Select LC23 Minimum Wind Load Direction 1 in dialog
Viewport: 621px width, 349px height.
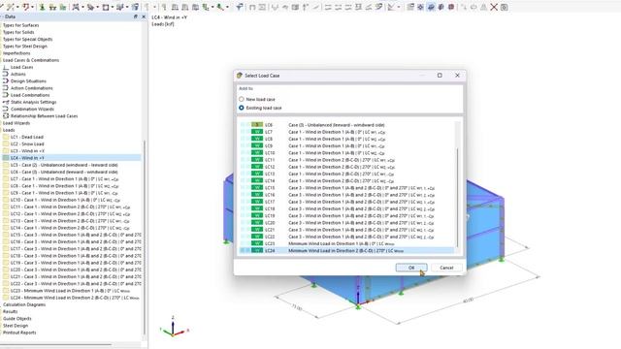[x=347, y=243]
